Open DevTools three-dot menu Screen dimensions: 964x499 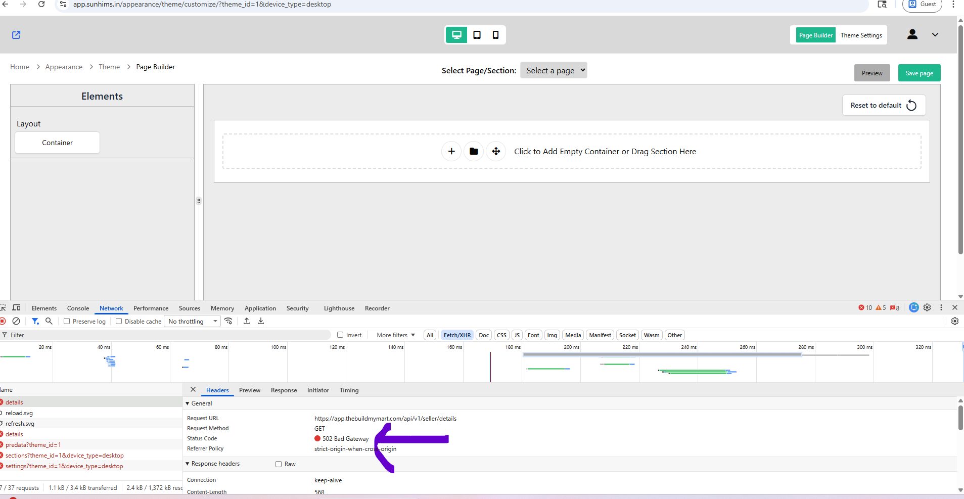point(941,307)
